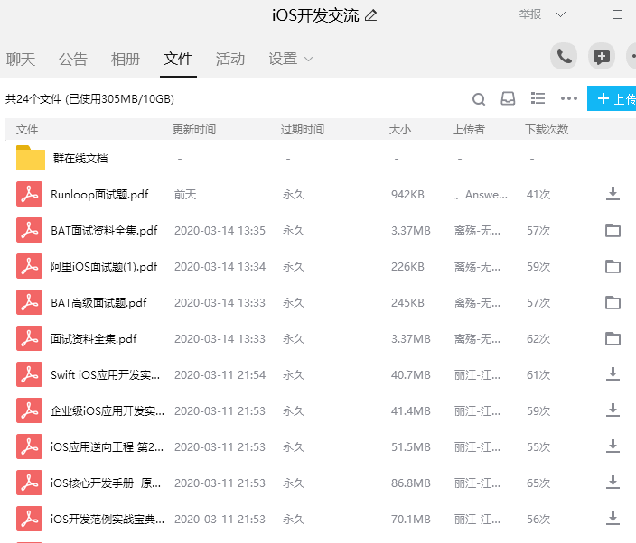Click PDF icon of Swift iOS应用开发 file
Screen dimensions: 636x543
pyautogui.click(x=29, y=374)
